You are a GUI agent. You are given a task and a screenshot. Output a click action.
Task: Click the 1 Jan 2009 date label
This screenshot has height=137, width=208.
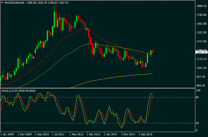pyautogui.click(x=7, y=134)
